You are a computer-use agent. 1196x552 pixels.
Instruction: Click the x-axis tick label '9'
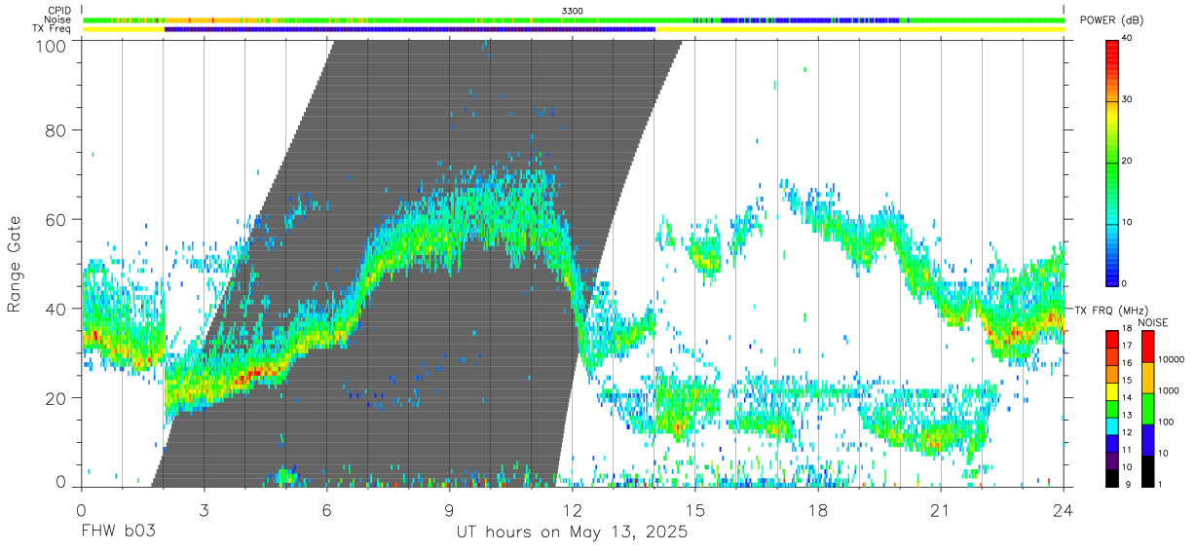pyautogui.click(x=449, y=508)
